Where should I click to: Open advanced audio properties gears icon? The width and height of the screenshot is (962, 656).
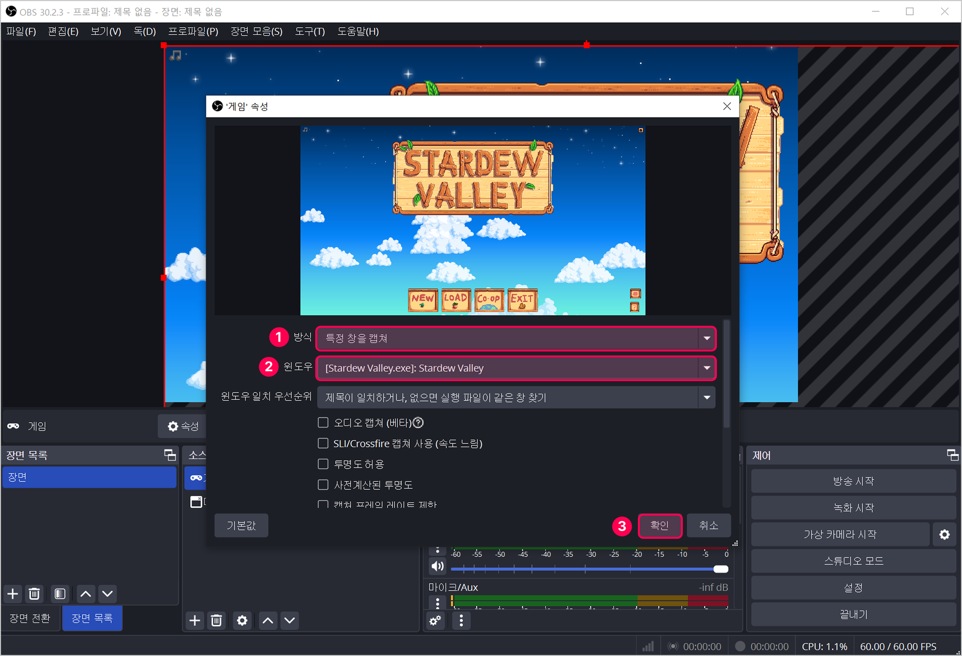[435, 620]
